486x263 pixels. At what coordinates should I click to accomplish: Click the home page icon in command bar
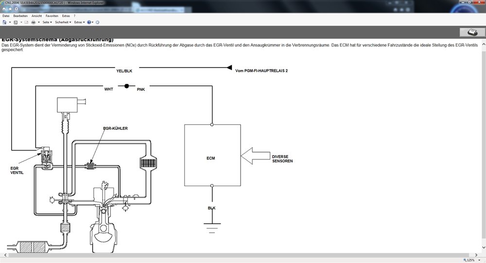(4, 22)
